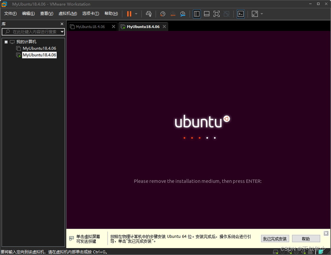Close the 库 library panel
The width and height of the screenshot is (331, 255).
click(x=62, y=24)
